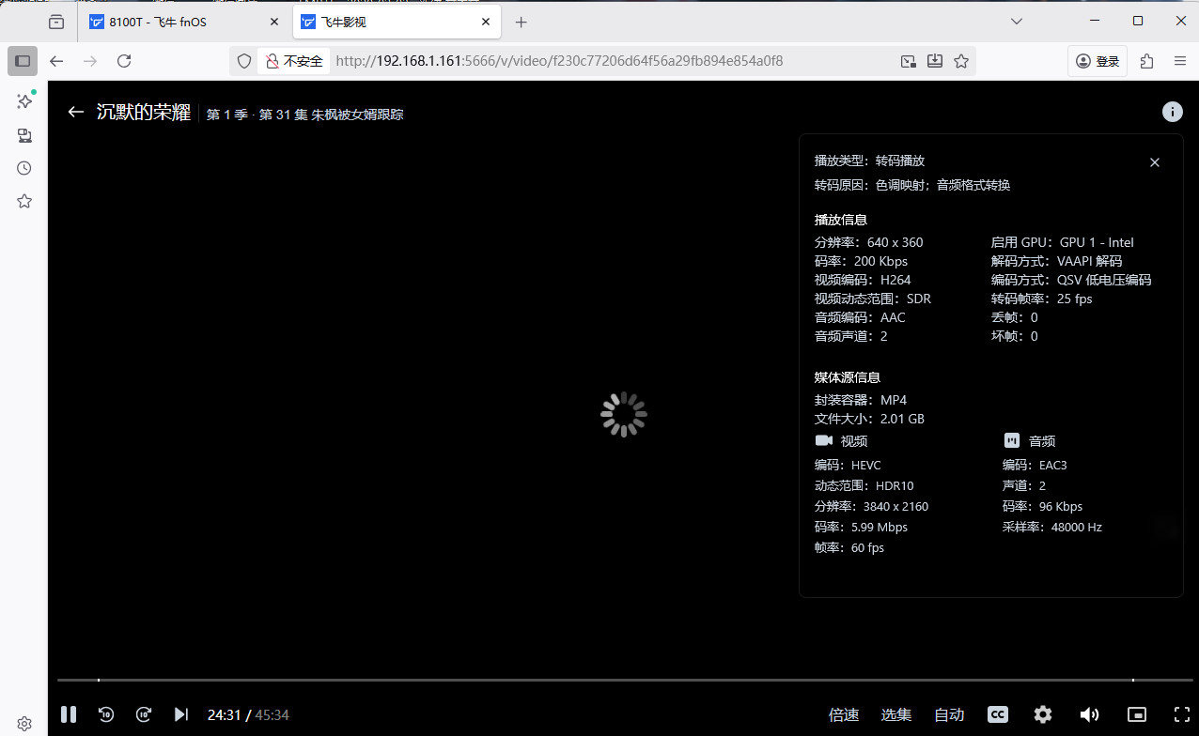Open the AI recommendations sparkle icon in sidebar
The height and width of the screenshot is (736, 1199).
tap(24, 101)
